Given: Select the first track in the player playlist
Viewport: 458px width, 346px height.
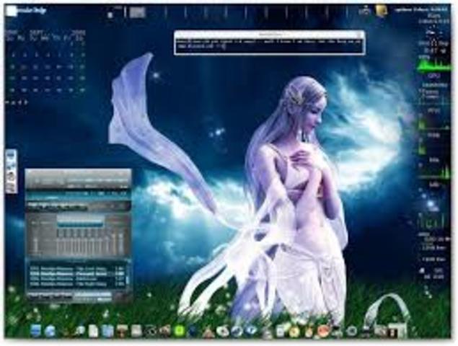Looking at the screenshot, I should pos(76,268).
